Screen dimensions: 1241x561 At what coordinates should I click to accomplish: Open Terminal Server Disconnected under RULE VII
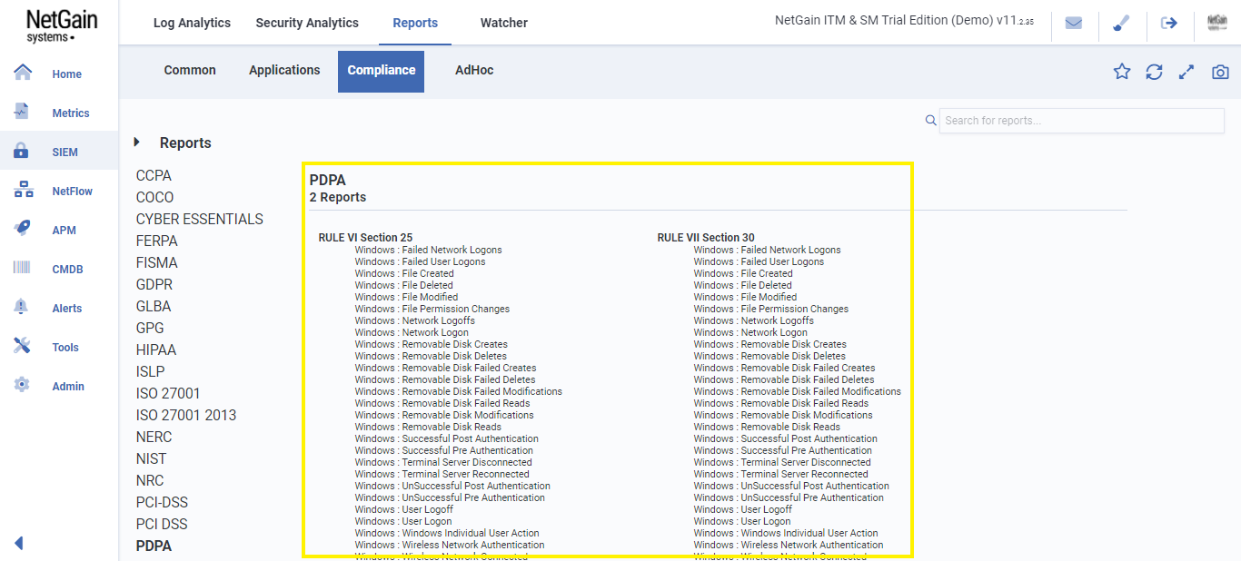(x=782, y=462)
